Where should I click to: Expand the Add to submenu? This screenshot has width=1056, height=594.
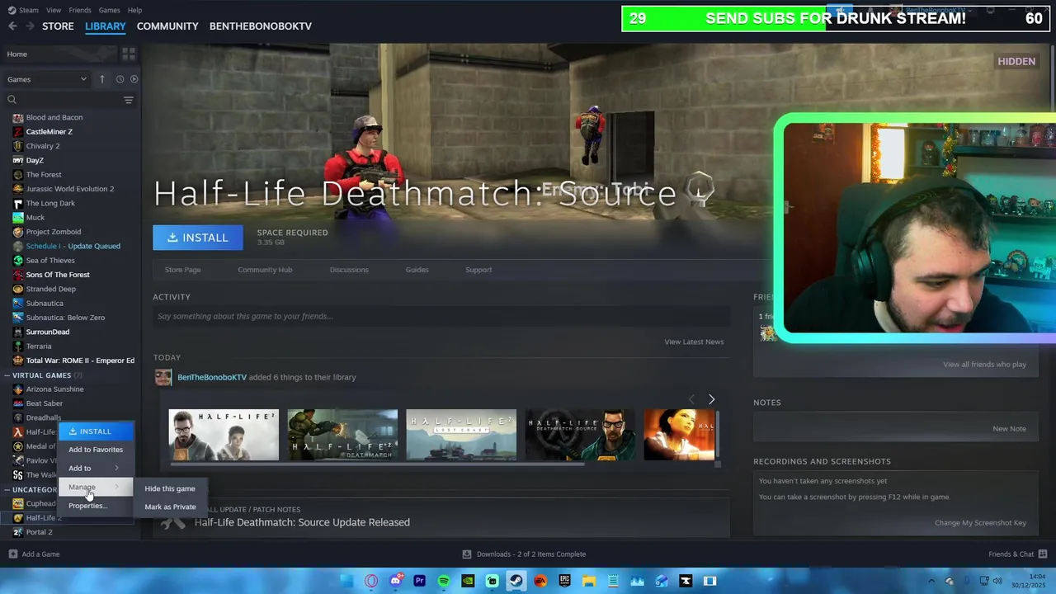pos(96,469)
